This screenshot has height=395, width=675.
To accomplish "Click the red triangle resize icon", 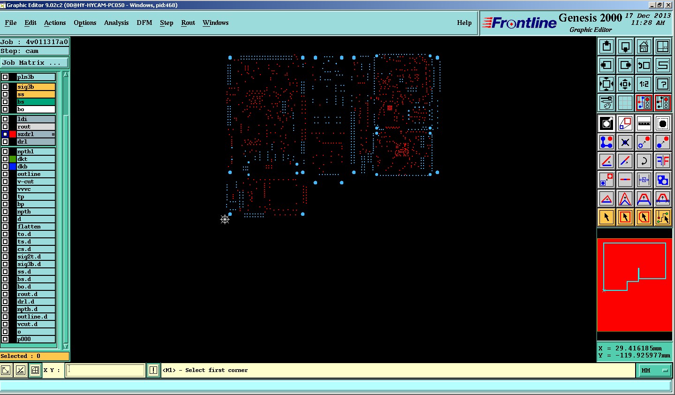I will click(x=607, y=198).
